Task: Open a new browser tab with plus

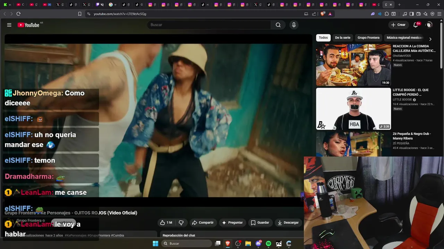Action: 399,4
